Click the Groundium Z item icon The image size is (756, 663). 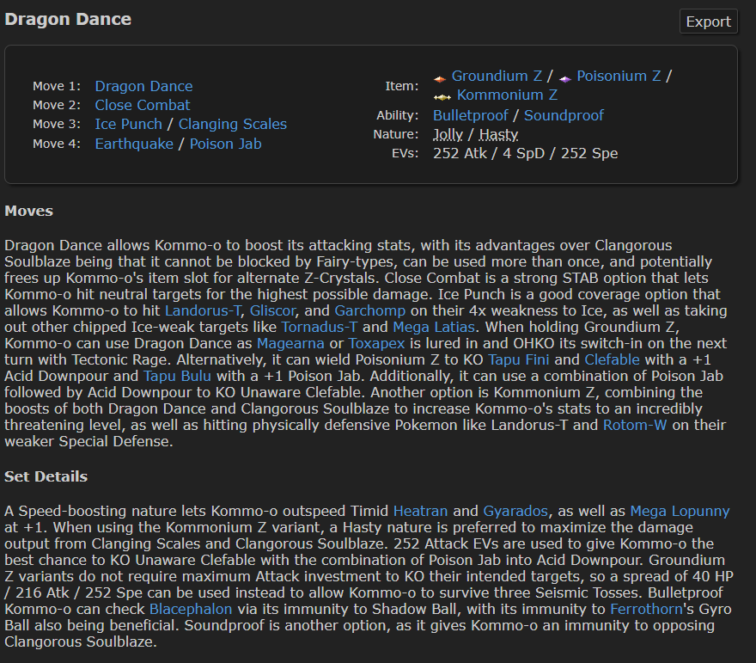click(x=440, y=77)
